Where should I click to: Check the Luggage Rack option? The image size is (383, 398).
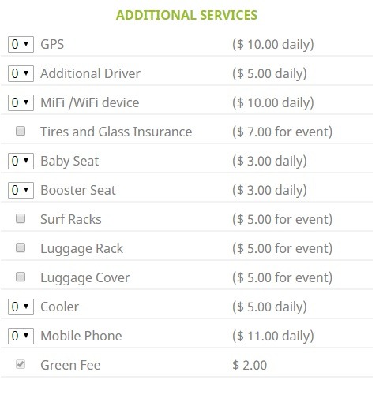pyautogui.click(x=21, y=247)
